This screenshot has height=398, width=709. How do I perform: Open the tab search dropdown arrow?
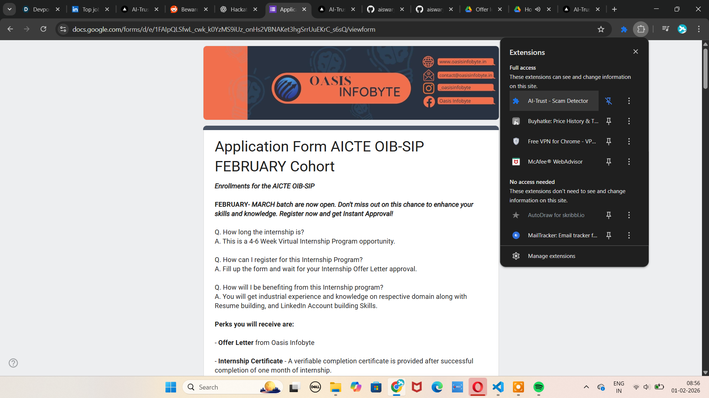(x=10, y=9)
